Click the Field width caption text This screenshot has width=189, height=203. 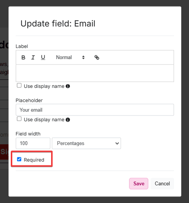28,134
